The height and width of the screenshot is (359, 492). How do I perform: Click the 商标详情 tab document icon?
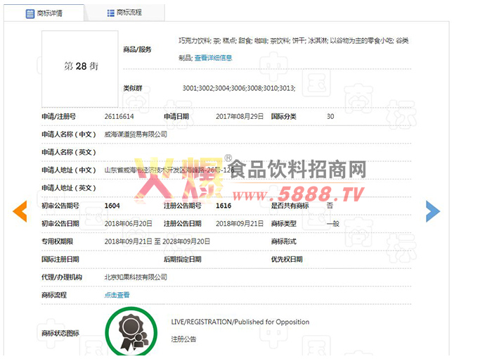(30, 13)
